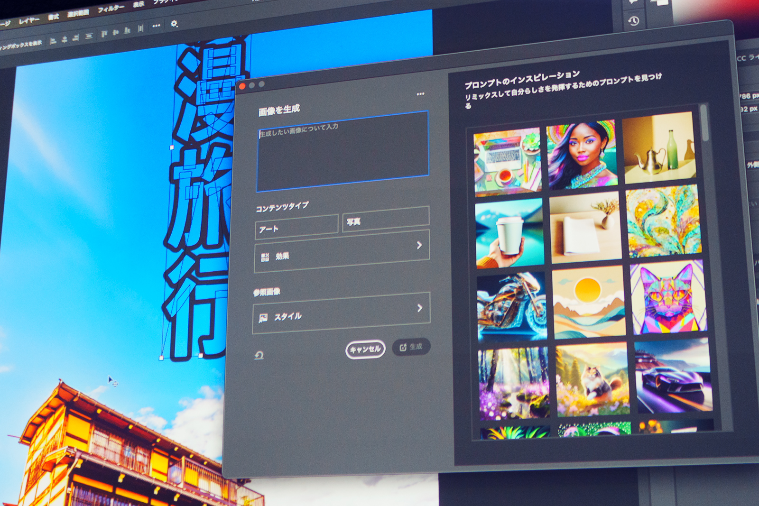Open the 選択範囲 menu

(x=78, y=13)
